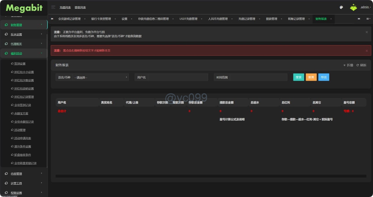Image resolution: width=373 pixels, height=197 pixels.
Task: Switch to the USDT充值管理 tab
Action: [188, 19]
